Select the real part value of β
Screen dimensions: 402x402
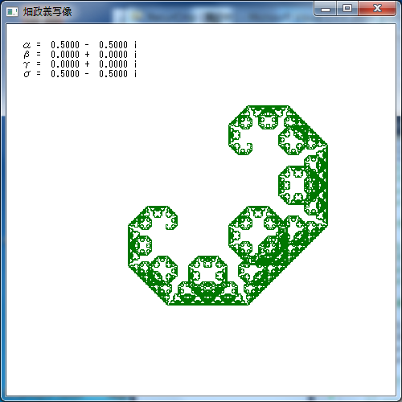pos(65,55)
